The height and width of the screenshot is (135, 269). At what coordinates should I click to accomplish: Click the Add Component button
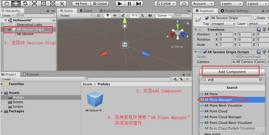coord(232,72)
